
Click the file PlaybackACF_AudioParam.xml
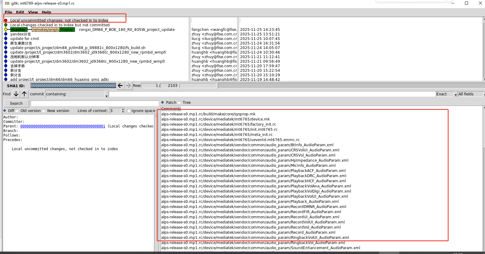pyautogui.click(x=253, y=171)
